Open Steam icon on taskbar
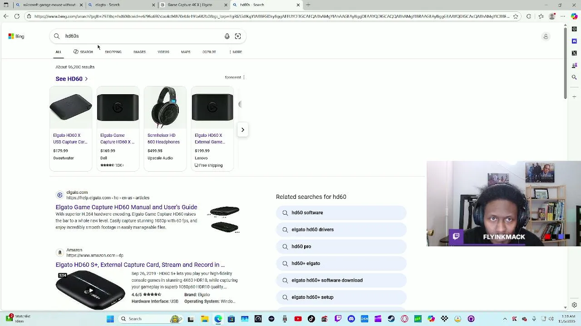Screen dimensions: 581x326 pos(391,319)
